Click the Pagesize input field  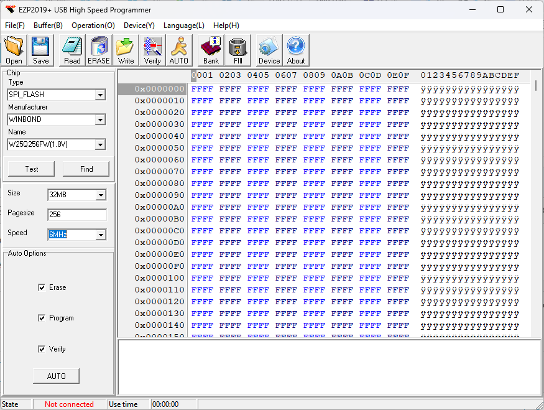76,215
